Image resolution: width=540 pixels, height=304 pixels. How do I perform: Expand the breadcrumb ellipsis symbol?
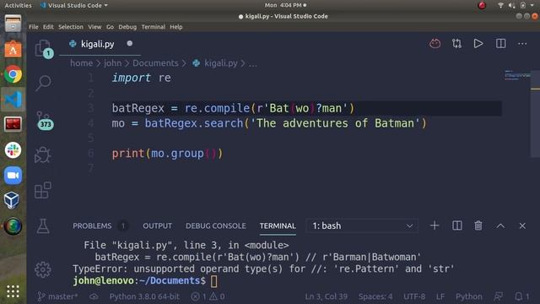pos(253,63)
